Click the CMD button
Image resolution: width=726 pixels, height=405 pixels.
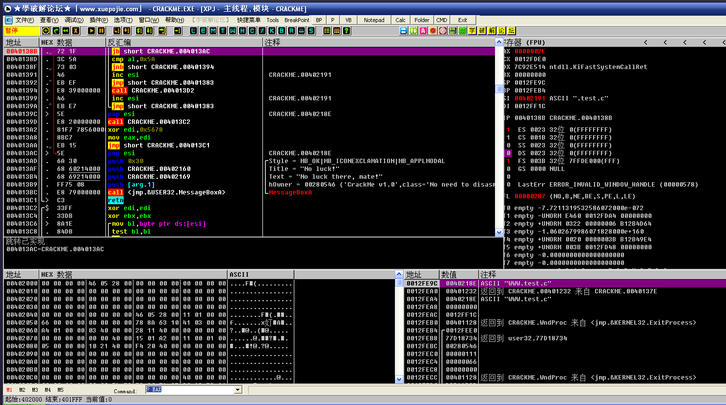click(x=441, y=20)
